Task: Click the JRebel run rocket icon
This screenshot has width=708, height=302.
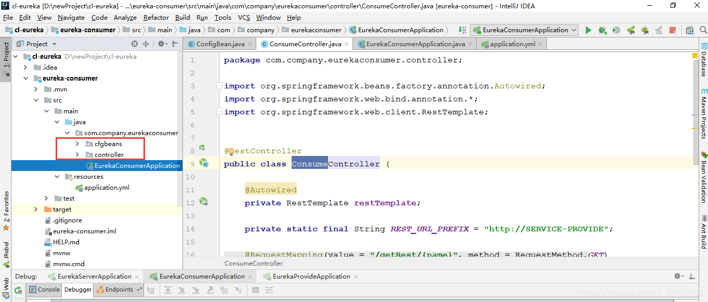Action: pyautogui.click(x=631, y=30)
